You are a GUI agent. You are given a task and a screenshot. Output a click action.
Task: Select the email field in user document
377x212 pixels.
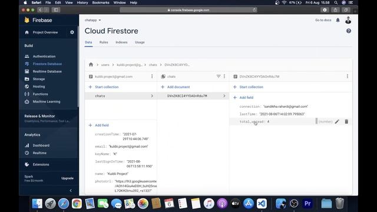click(121, 147)
